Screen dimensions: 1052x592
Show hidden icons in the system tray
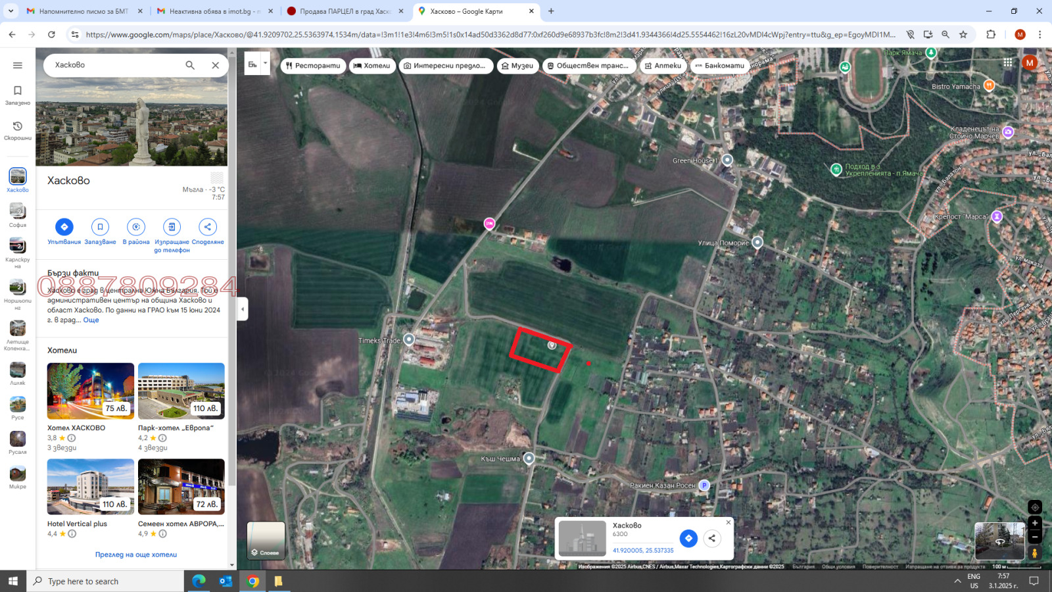957,581
